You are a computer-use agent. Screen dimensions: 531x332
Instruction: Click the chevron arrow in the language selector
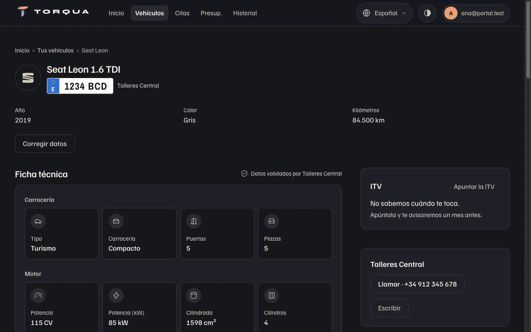[404, 13]
